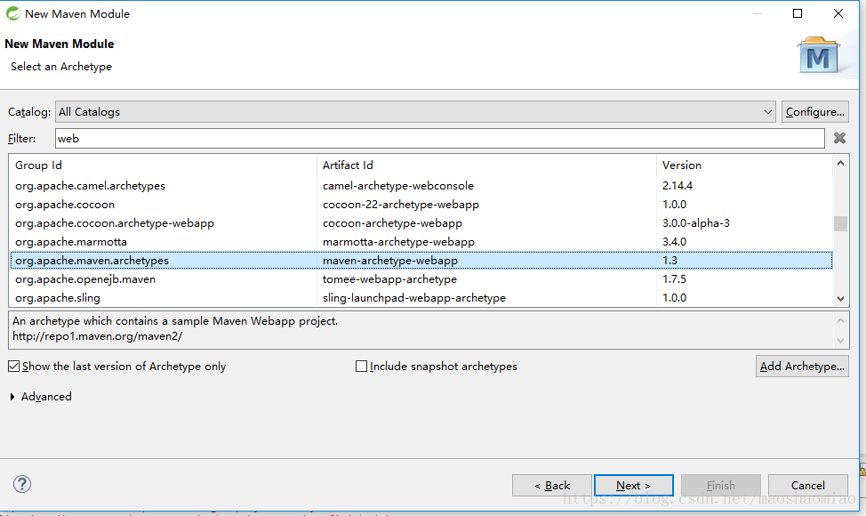Click into the Filter field containing web

(x=439, y=138)
